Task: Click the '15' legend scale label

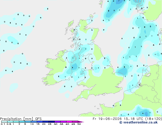Action: tap(38, 124)
